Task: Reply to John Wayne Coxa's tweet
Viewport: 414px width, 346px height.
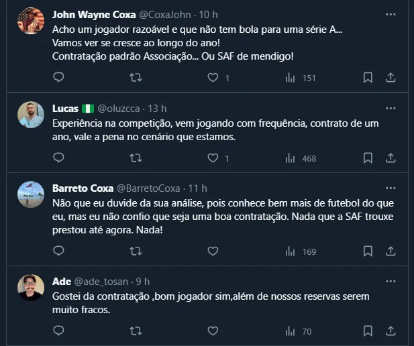Action: click(x=58, y=78)
